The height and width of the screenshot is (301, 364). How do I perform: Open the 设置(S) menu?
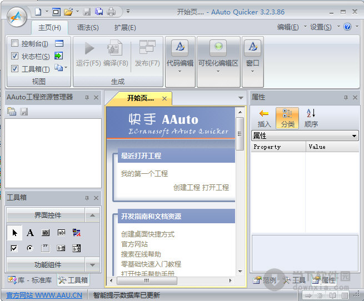(x=321, y=27)
